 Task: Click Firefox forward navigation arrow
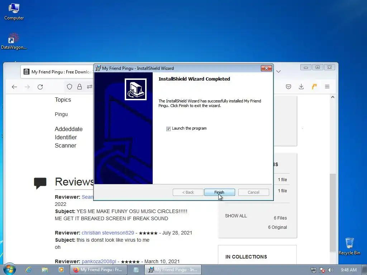tap(27, 87)
